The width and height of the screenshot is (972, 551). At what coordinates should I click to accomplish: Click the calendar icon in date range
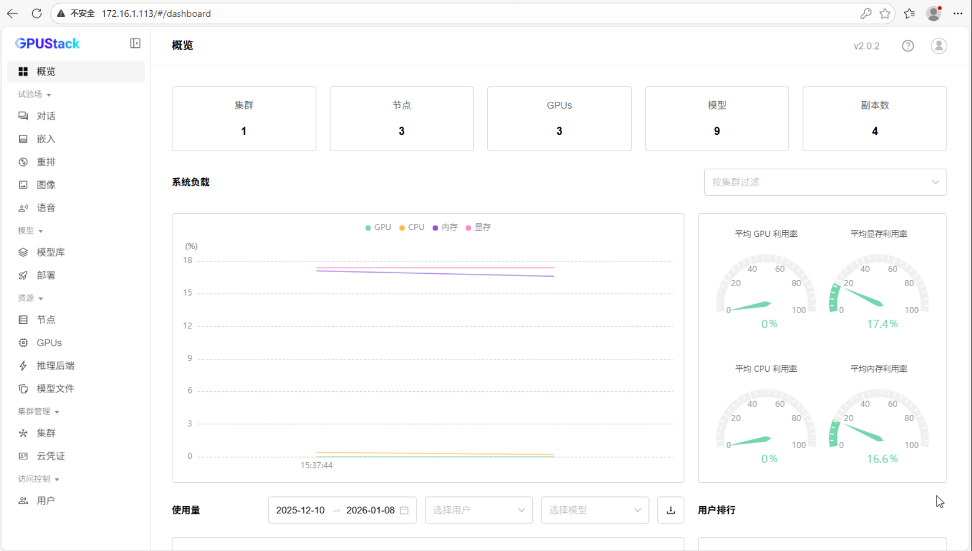(x=404, y=510)
